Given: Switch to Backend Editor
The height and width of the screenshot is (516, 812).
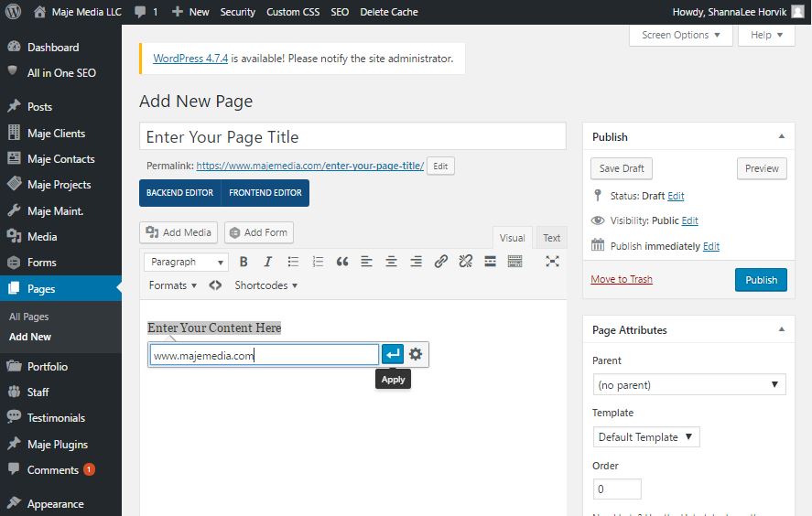Looking at the screenshot, I should click(x=179, y=193).
